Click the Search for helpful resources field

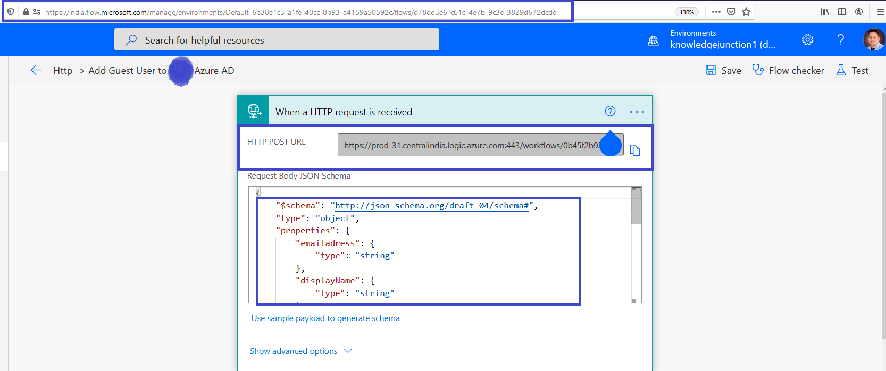coord(277,39)
